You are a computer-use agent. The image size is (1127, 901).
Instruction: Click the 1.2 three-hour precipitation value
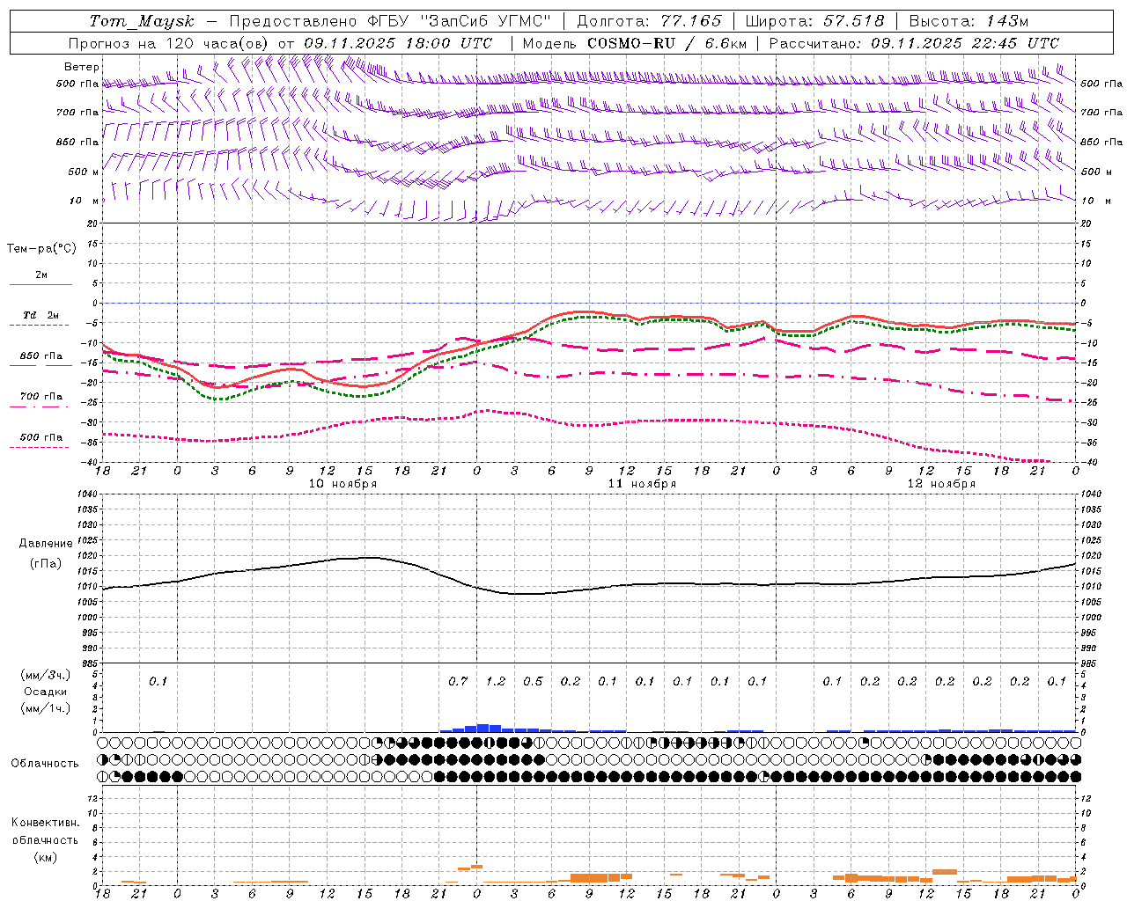point(496,681)
